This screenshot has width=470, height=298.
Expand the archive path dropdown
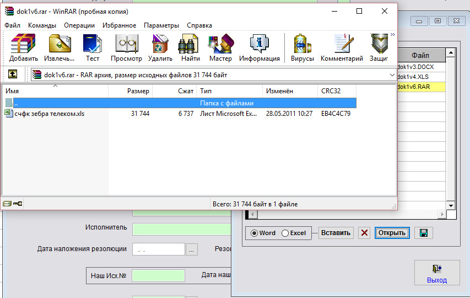[392, 74]
